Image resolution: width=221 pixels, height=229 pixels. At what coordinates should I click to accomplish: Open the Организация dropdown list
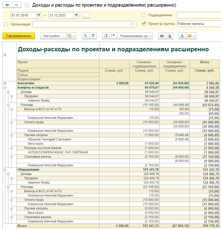click(x=133, y=24)
